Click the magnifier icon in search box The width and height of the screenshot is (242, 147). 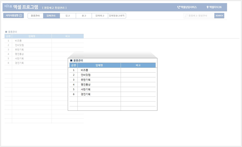[x=186, y=15]
